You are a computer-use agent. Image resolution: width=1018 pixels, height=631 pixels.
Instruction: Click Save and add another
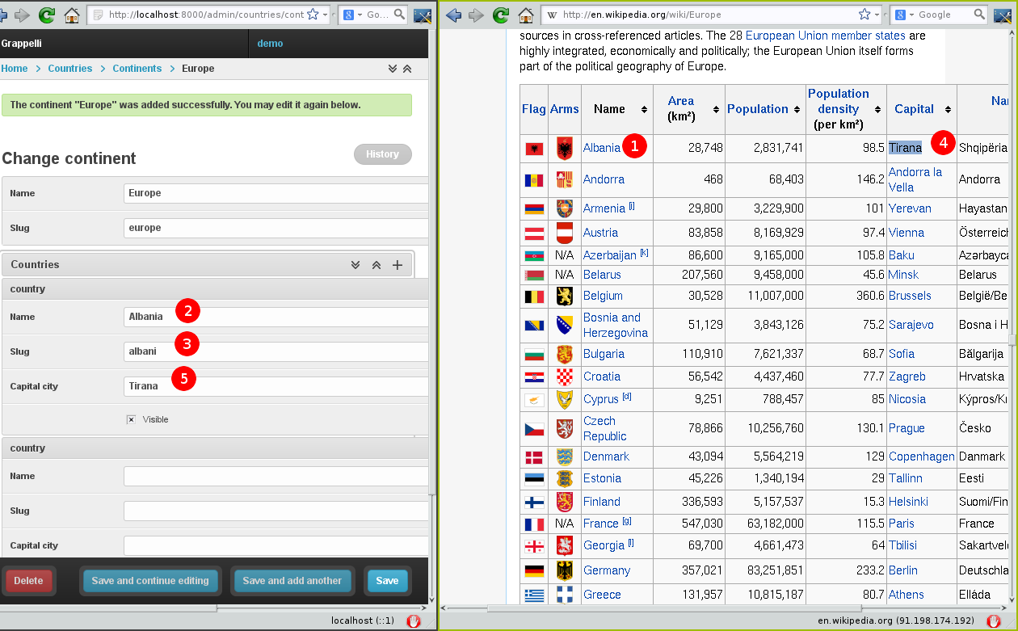292,581
